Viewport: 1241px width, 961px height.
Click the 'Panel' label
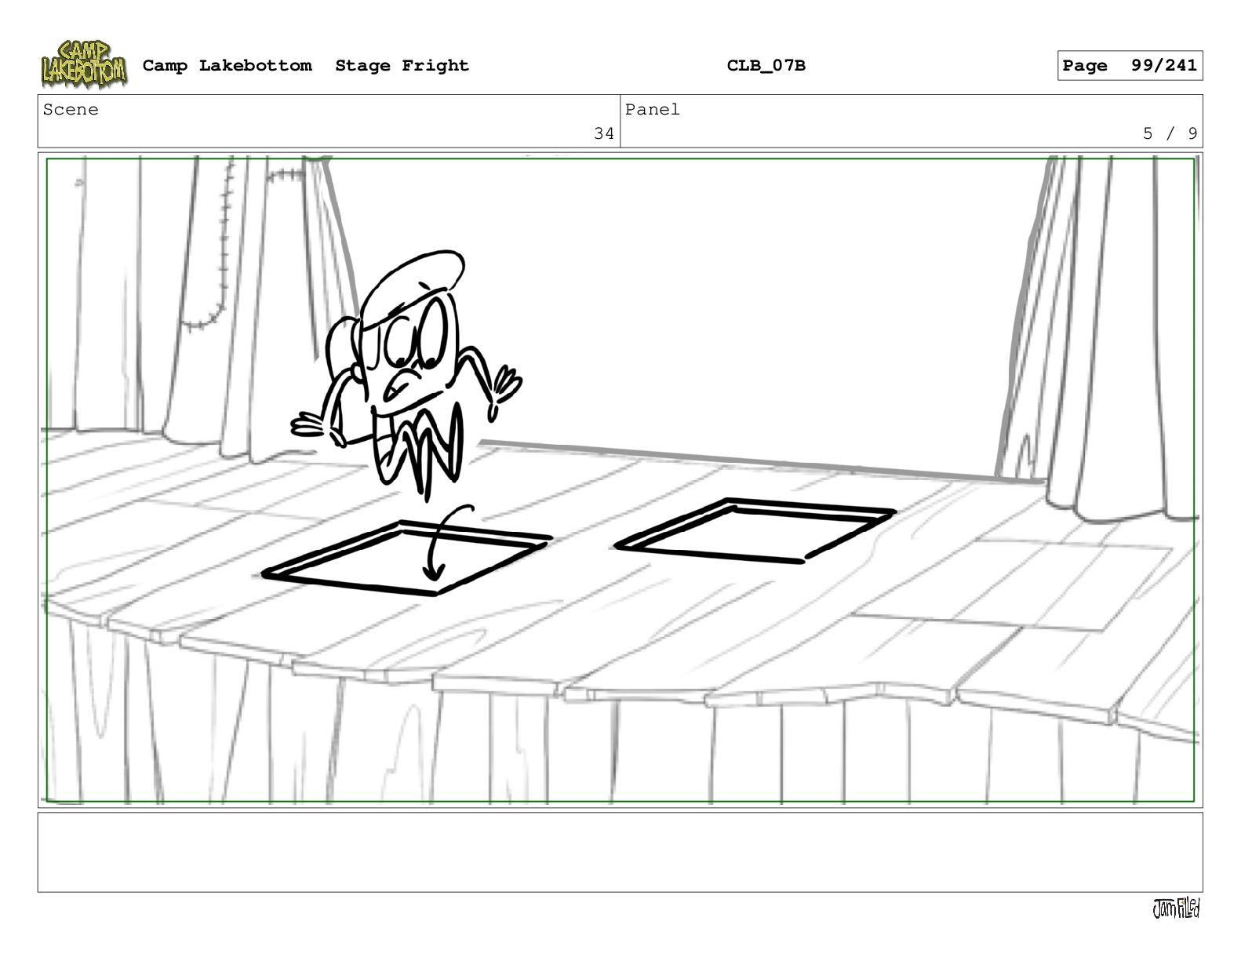click(653, 110)
